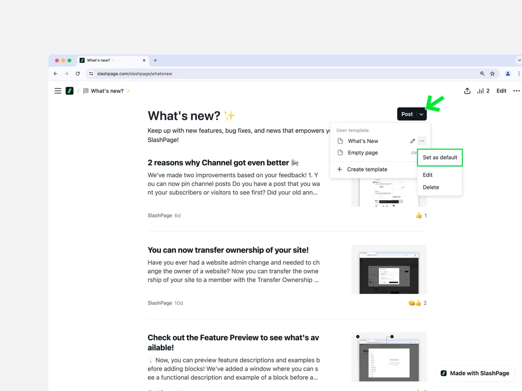Viewport: 522px width, 391px height.
Task: Click What's new? breadcrumb text
Action: (107, 91)
